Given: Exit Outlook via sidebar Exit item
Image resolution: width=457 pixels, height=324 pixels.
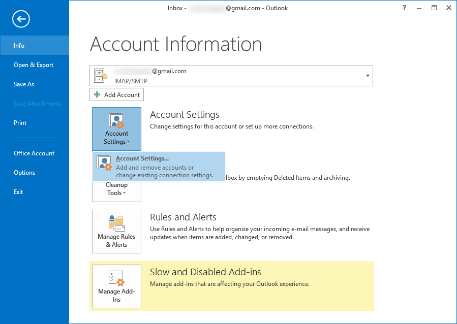Looking at the screenshot, I should pos(18,192).
